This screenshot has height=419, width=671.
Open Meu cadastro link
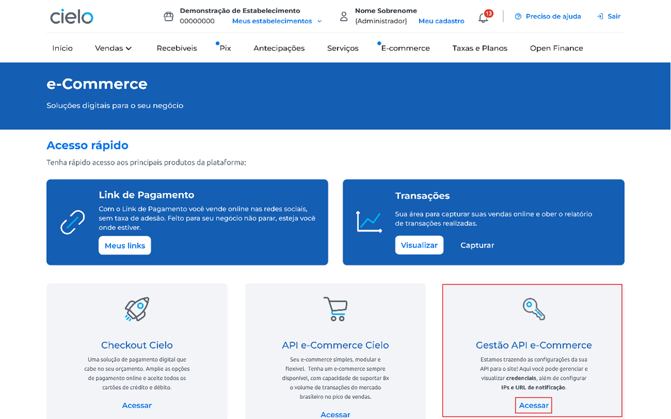pyautogui.click(x=441, y=21)
